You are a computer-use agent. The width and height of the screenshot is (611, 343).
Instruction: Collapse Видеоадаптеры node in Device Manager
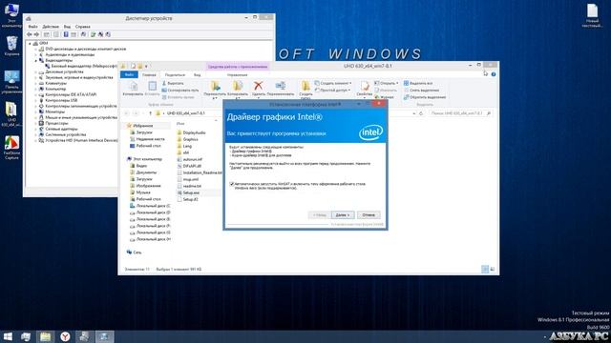[x=36, y=61]
